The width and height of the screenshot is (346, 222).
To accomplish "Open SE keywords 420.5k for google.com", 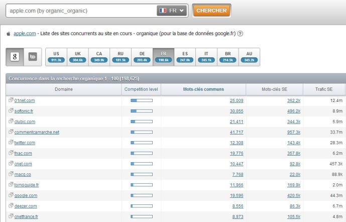I will click(294, 195).
